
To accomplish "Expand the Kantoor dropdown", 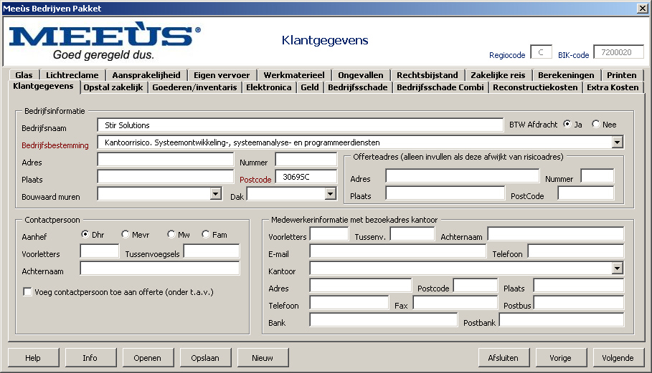I will [x=617, y=268].
